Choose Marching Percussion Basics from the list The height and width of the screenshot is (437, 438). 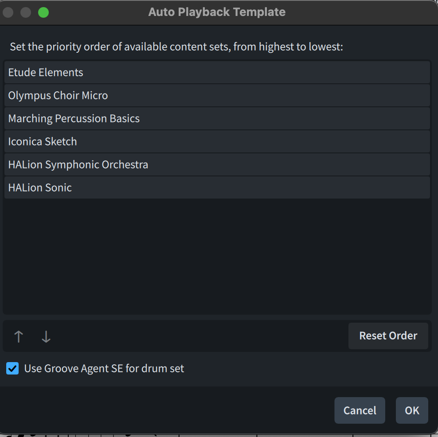point(217,119)
